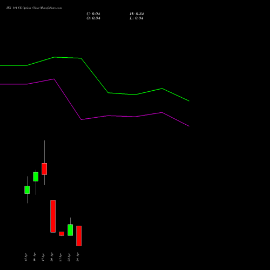This screenshot has height=270, width=270.
Task: Click the purple indicator line
Action: point(67,99)
